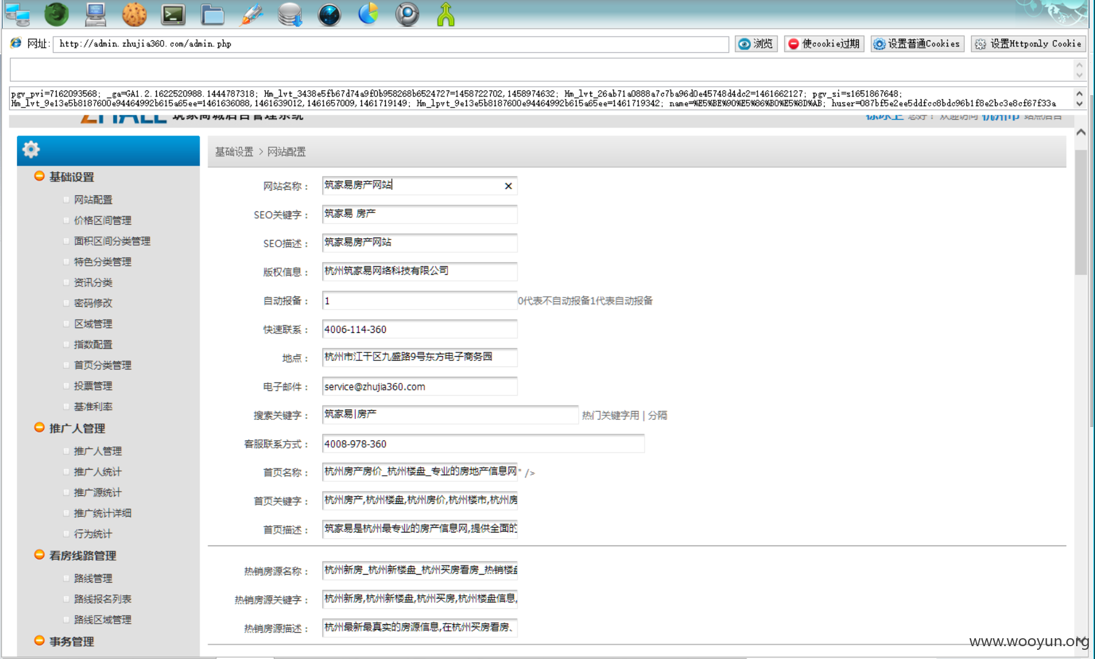Click the 搜索关键字 input field
This screenshot has height=659, width=1095.
(450, 415)
